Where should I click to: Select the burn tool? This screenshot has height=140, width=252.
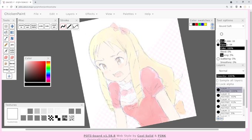(x=12, y=70)
